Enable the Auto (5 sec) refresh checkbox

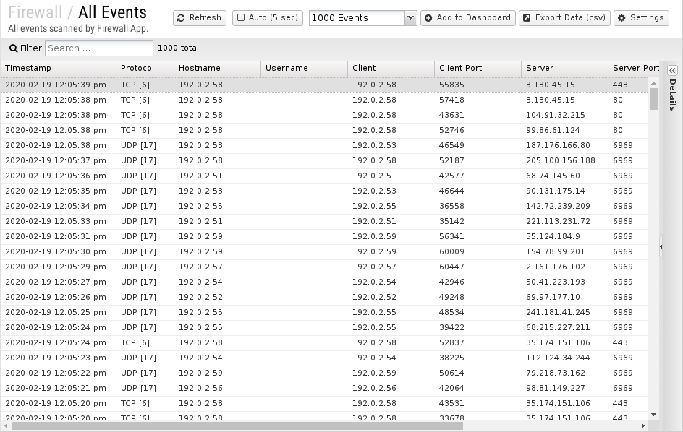pos(241,18)
